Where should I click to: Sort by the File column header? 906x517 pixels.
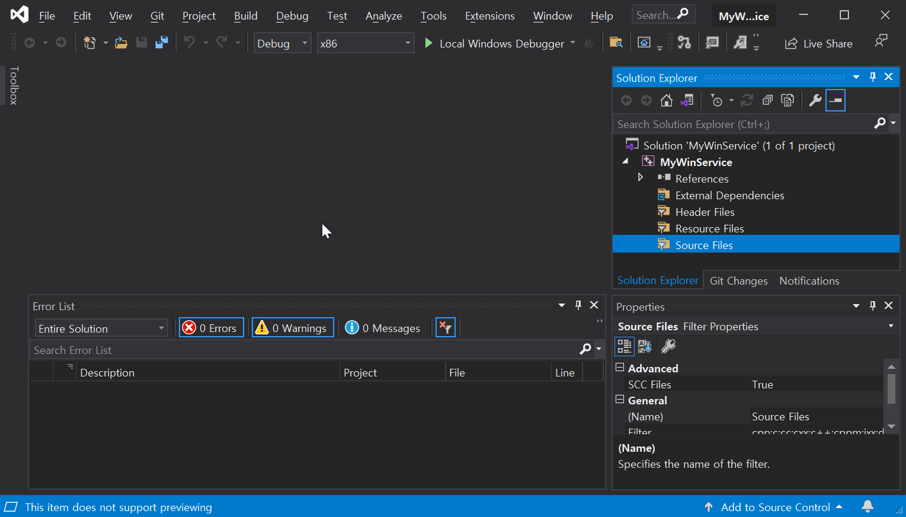[x=498, y=372]
